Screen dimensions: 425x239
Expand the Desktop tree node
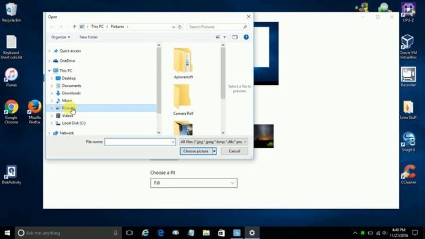(x=52, y=78)
